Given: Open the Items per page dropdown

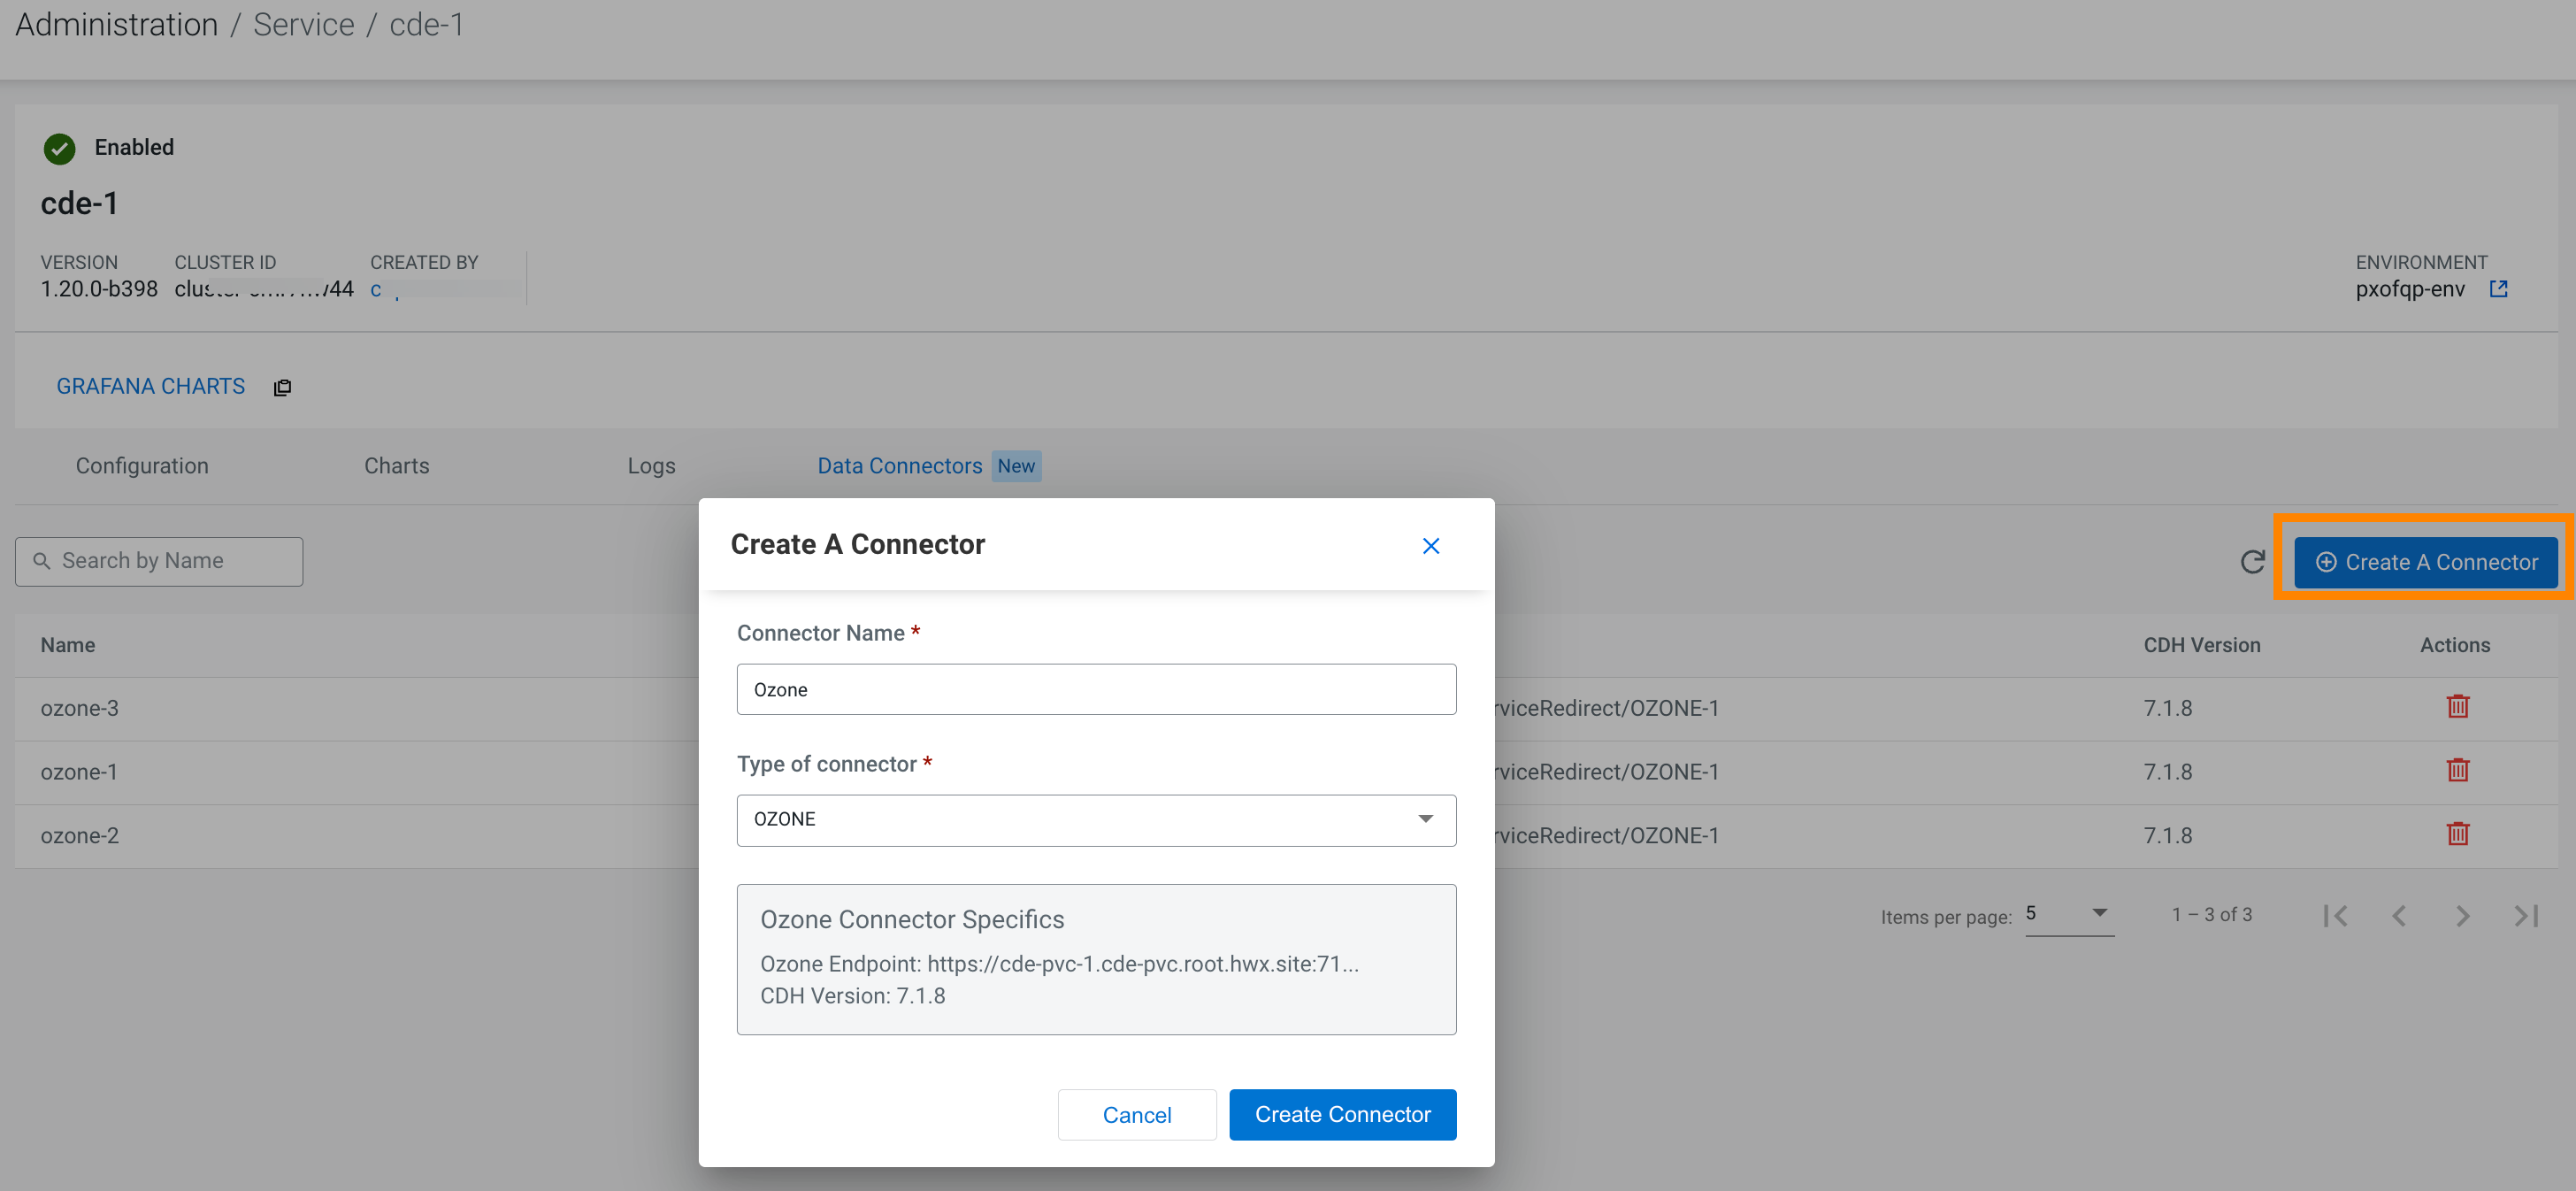Looking at the screenshot, I should [x=2068, y=914].
